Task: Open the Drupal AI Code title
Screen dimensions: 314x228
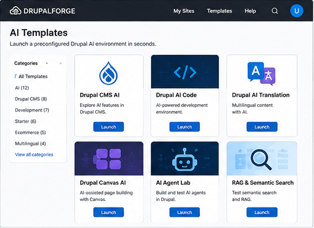Action: point(176,95)
